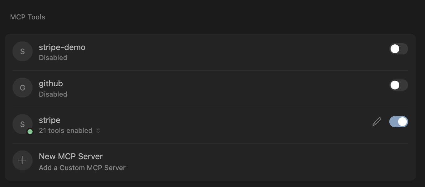
Task: Click the github server G avatar
Action: [x=23, y=88]
